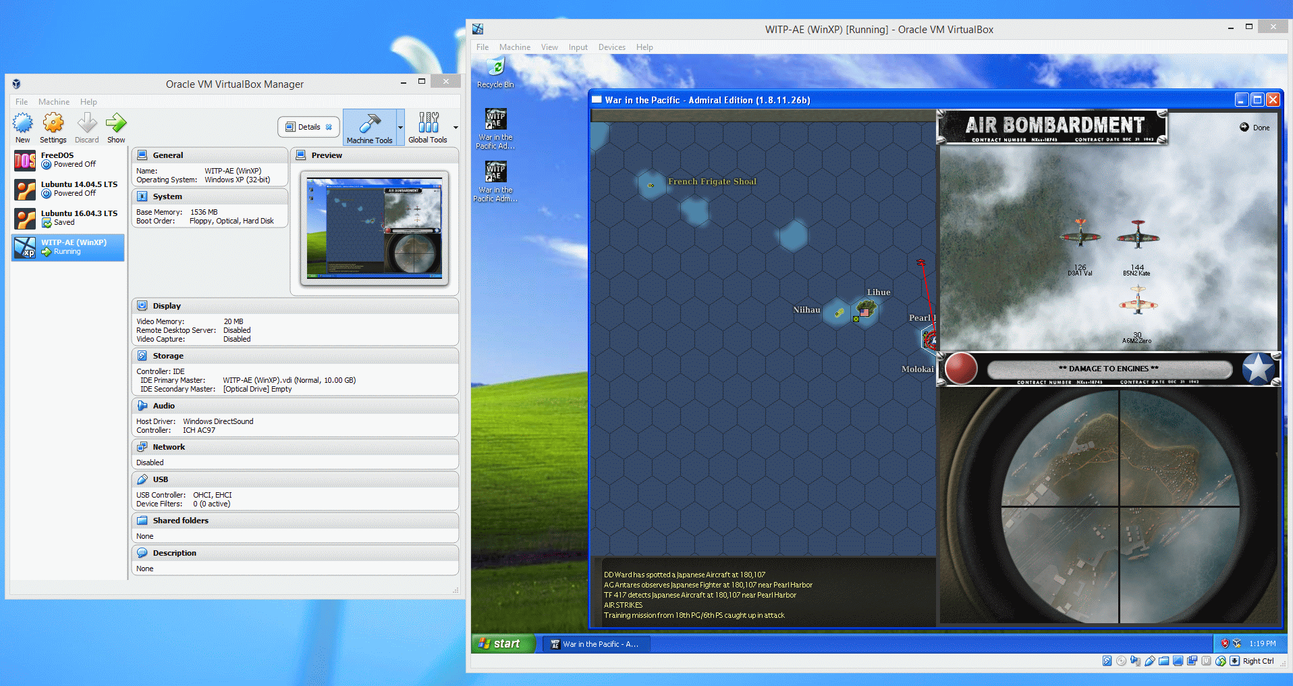
Task: Open the Devices menu in the VM window
Action: click(612, 47)
